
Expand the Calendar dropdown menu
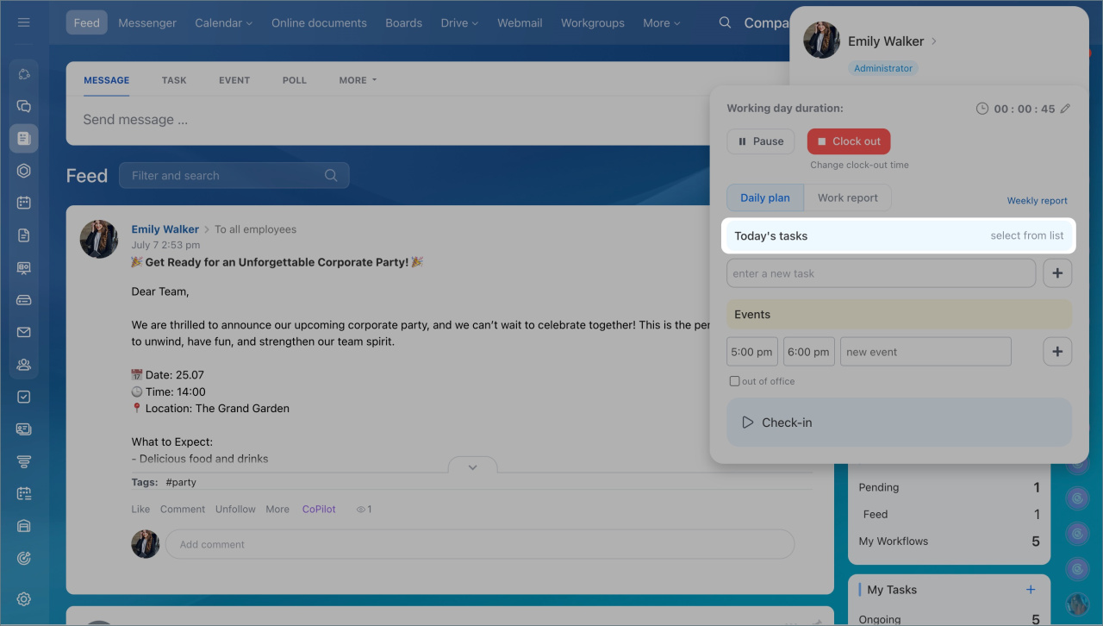tap(223, 23)
